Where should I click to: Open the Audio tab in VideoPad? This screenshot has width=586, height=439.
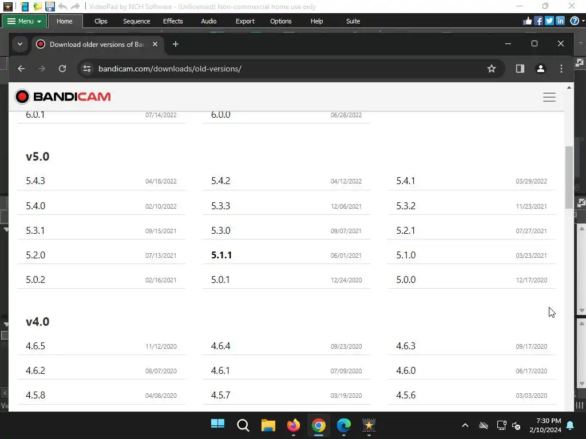pyautogui.click(x=208, y=21)
